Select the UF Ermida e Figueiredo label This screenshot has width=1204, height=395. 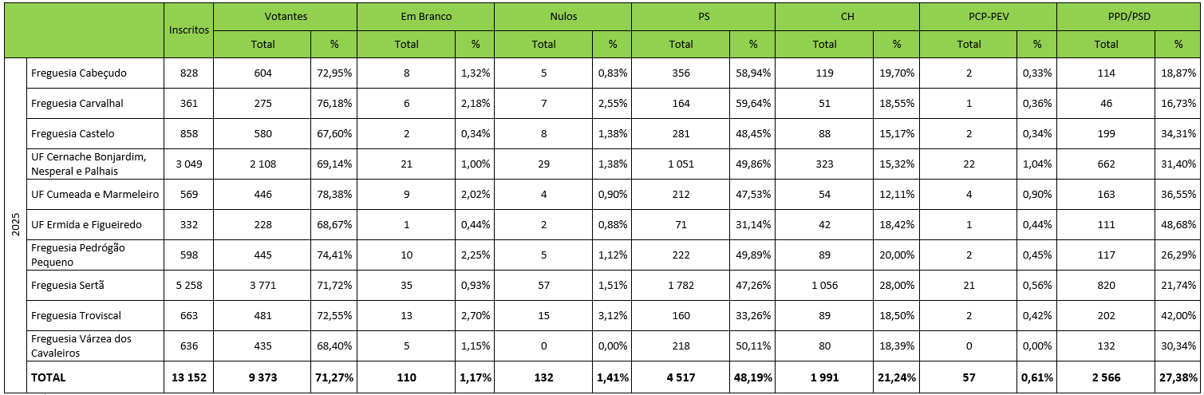click(86, 224)
